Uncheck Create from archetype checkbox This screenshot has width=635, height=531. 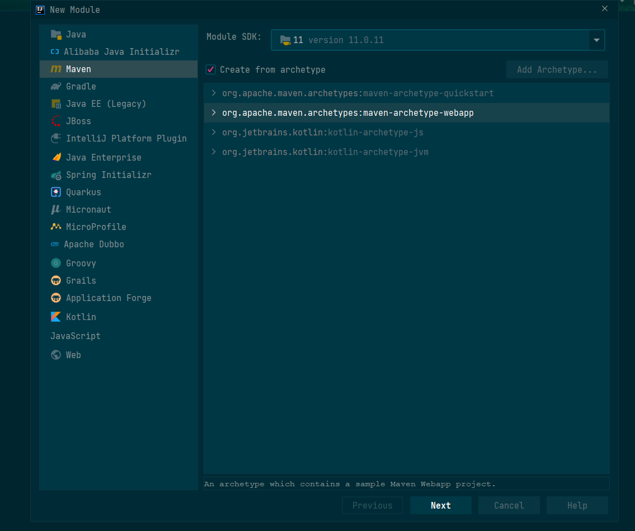coord(210,70)
